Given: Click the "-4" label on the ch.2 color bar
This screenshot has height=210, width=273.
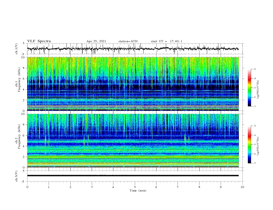Looking at the screenshot, I should [x=254, y=135].
